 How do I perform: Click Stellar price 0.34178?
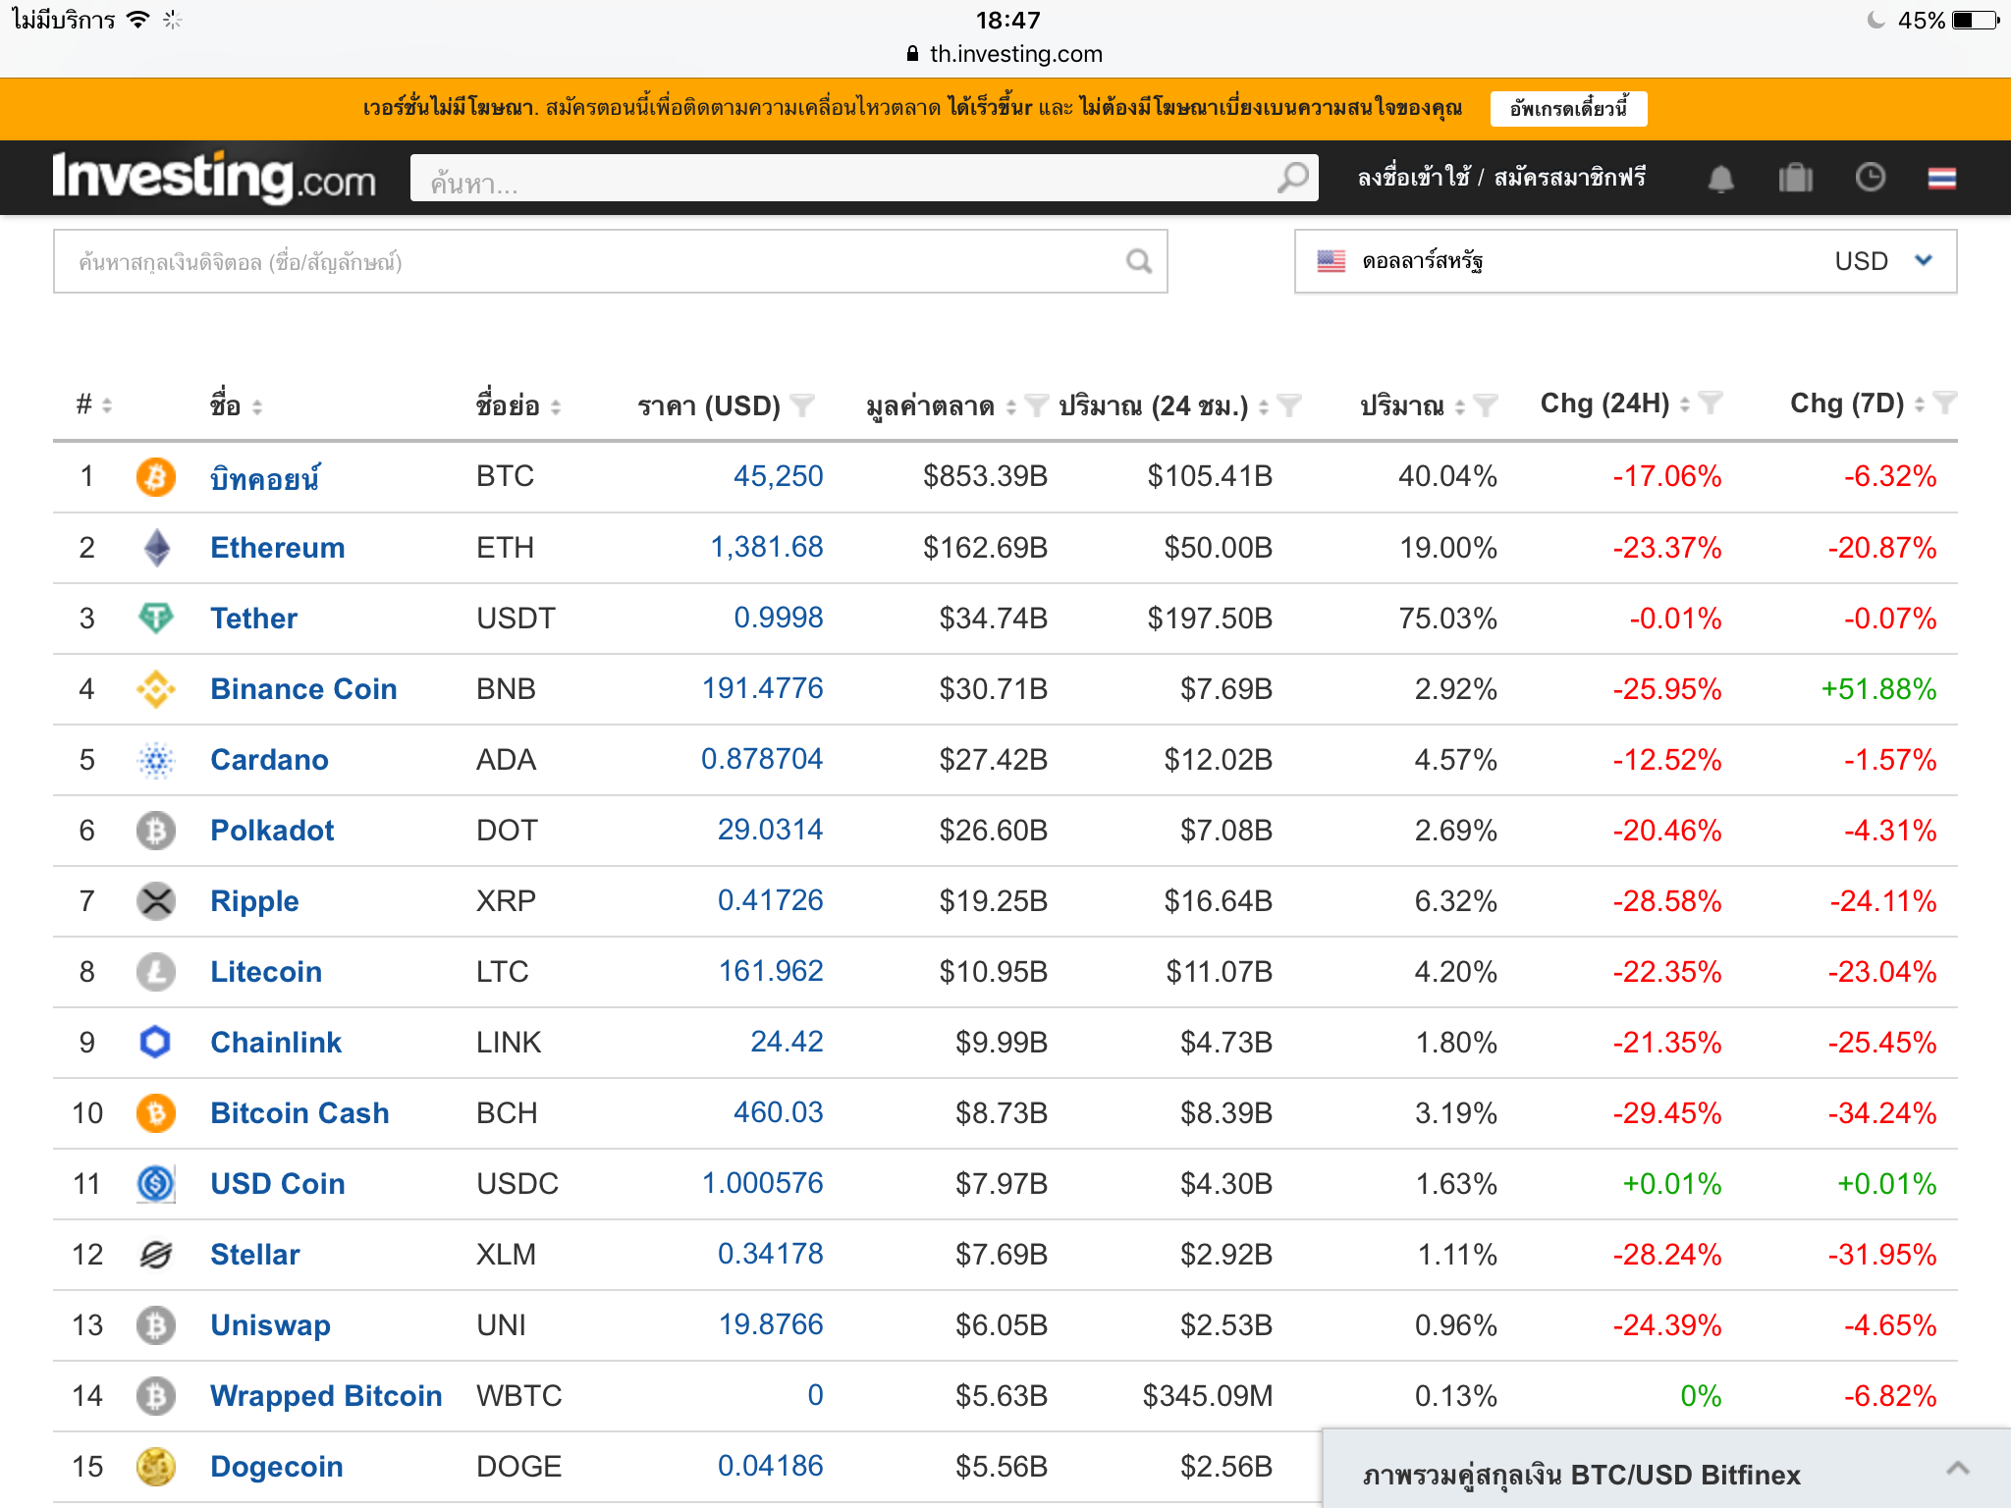tap(770, 1254)
